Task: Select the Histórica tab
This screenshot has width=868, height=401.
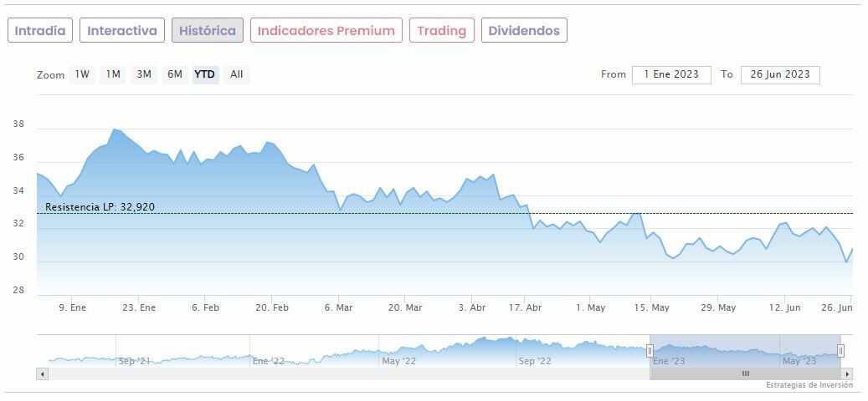Action: 208,31
